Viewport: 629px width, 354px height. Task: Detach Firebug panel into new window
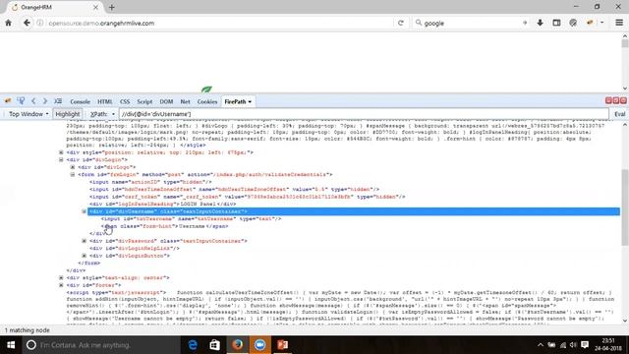click(616, 100)
